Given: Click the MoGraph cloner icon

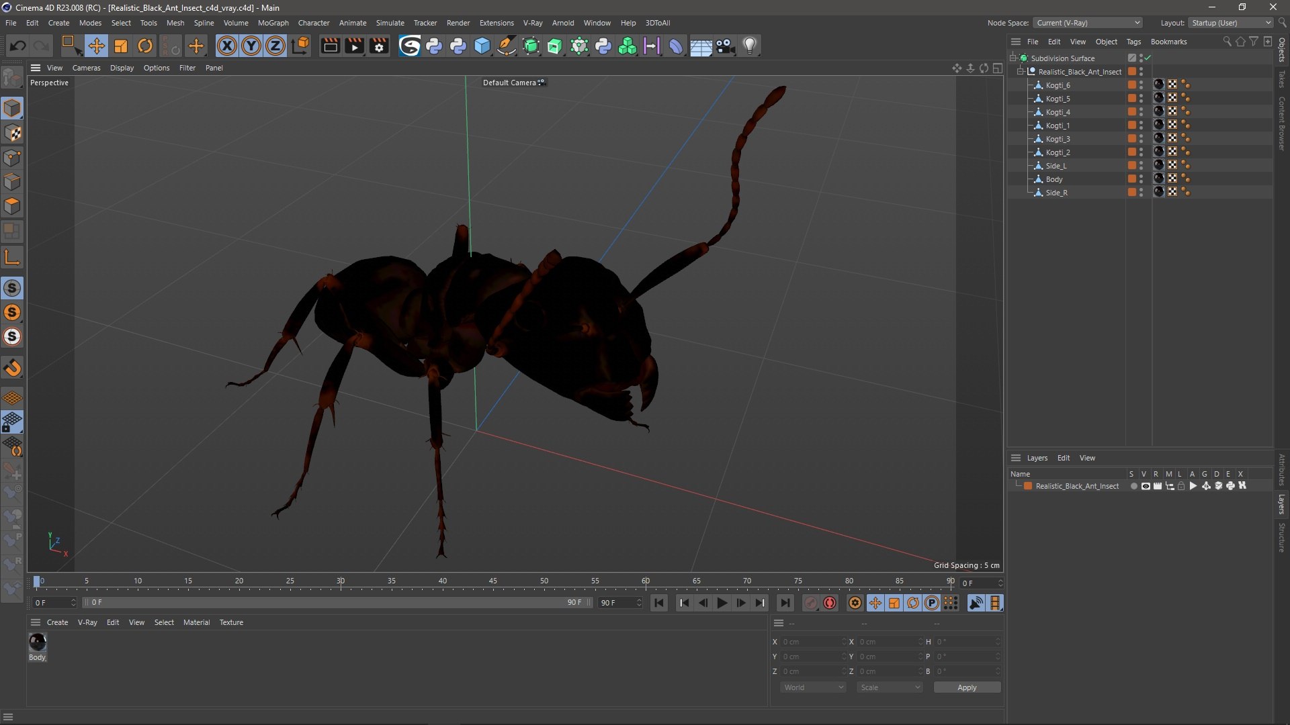Looking at the screenshot, I should [628, 46].
